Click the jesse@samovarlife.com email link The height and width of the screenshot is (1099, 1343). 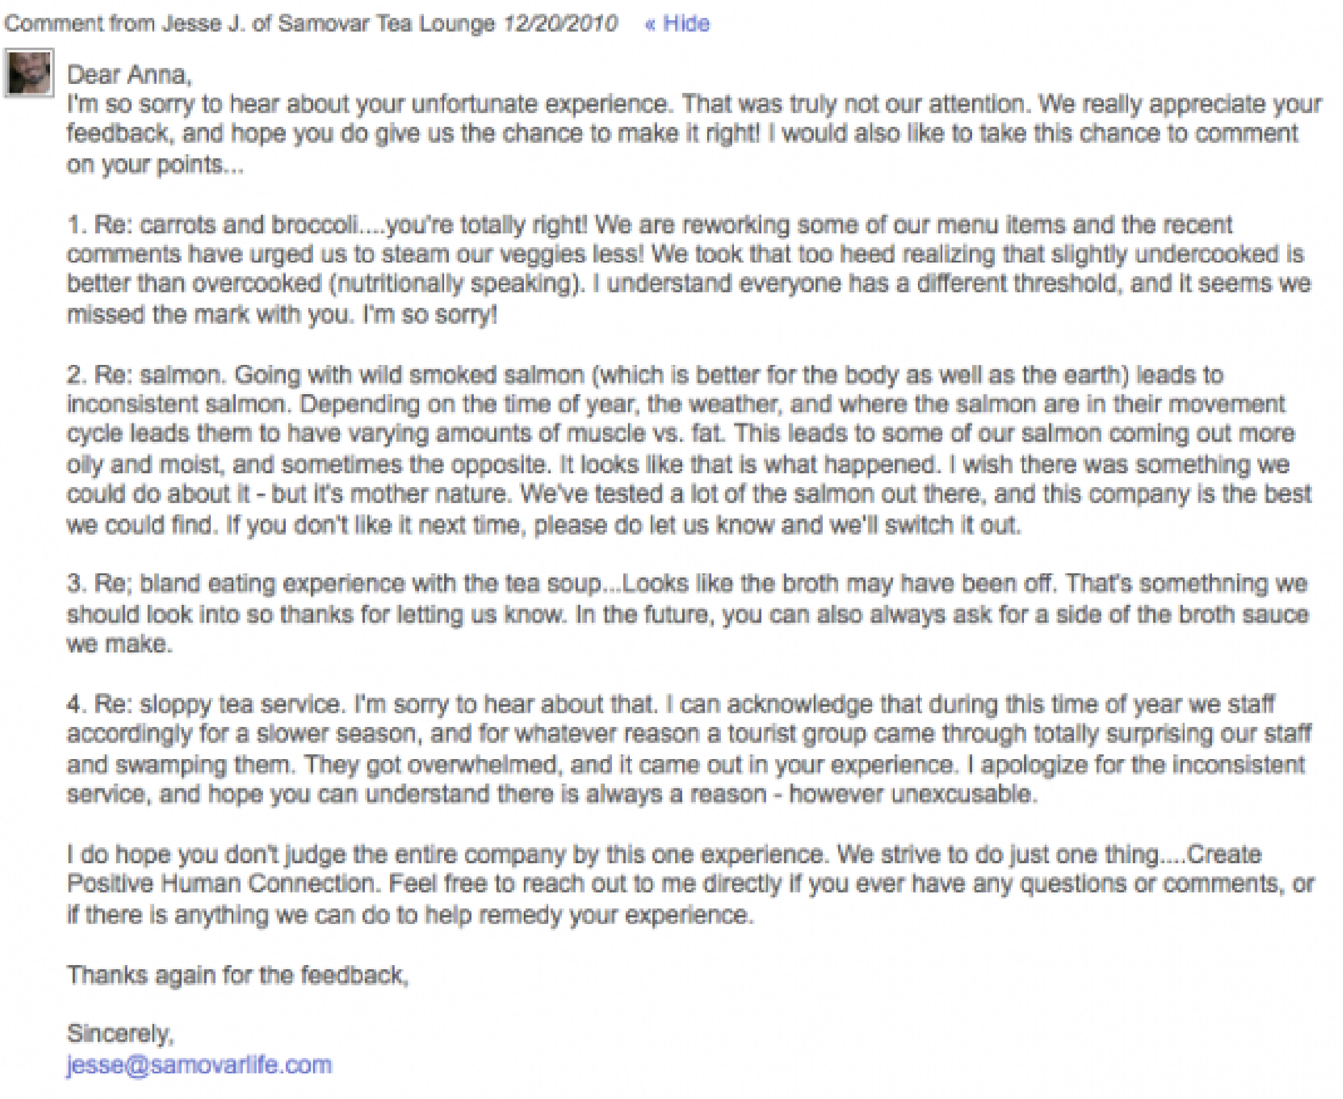pyautogui.click(x=199, y=1065)
